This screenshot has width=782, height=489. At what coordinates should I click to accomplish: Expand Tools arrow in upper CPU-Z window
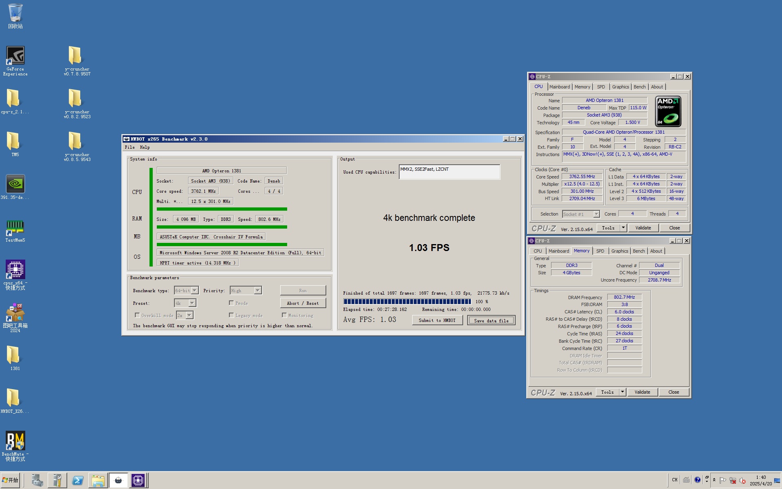[x=623, y=228]
